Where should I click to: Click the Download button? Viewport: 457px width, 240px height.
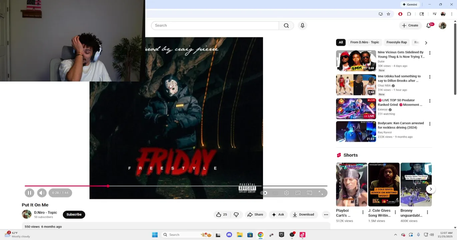pyautogui.click(x=303, y=215)
